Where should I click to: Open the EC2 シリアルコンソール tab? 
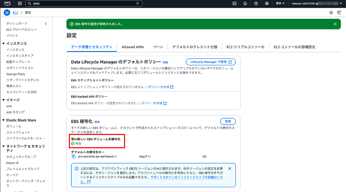245,47
